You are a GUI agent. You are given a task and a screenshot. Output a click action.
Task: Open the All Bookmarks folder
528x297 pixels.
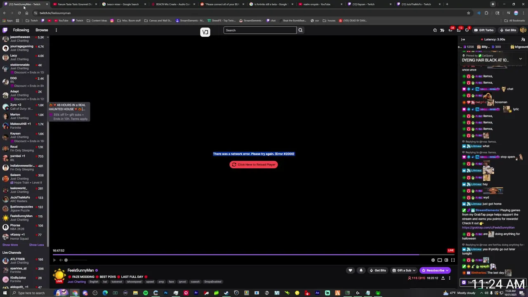514,21
